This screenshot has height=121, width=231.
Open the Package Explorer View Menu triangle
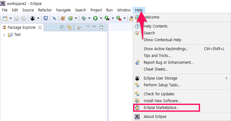[88, 27]
